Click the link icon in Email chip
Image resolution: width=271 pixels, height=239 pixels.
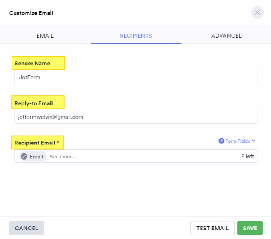pos(24,156)
